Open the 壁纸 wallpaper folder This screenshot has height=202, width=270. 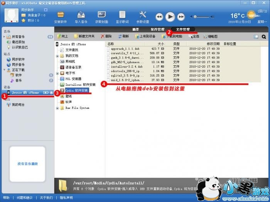(x=69, y=96)
